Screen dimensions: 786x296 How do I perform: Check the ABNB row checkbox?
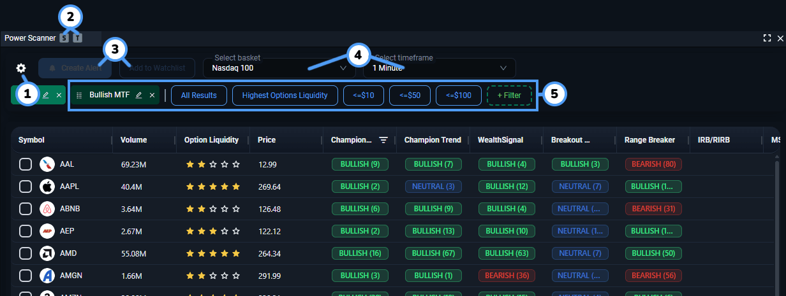point(26,209)
